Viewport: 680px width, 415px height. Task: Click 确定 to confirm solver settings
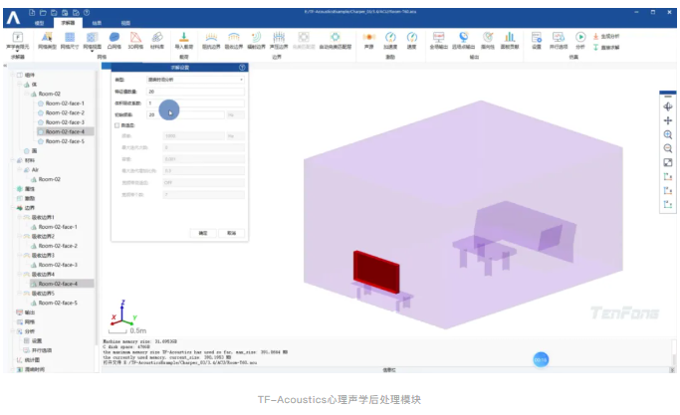pos(203,233)
